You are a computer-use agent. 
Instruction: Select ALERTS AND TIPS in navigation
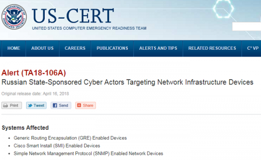158,48
